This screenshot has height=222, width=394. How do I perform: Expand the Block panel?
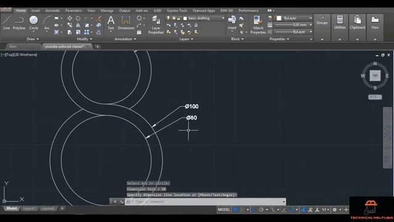pos(237,39)
